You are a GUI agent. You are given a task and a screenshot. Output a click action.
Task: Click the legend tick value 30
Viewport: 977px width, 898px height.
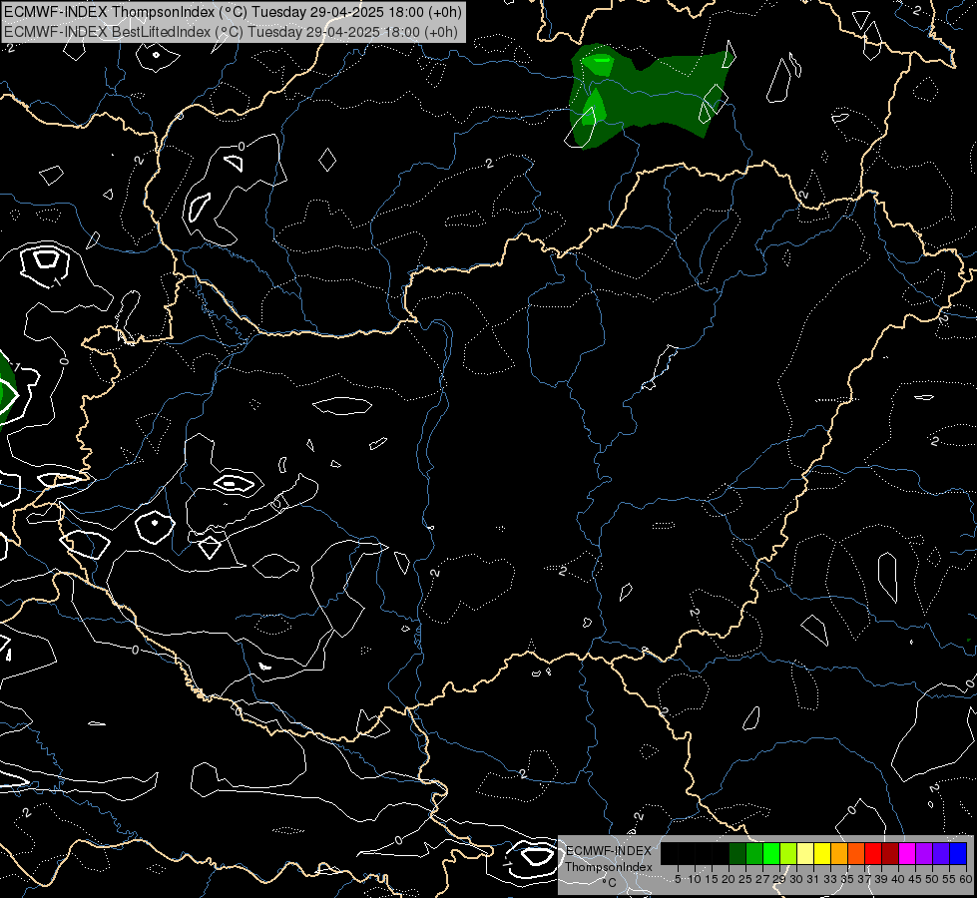[795, 879]
